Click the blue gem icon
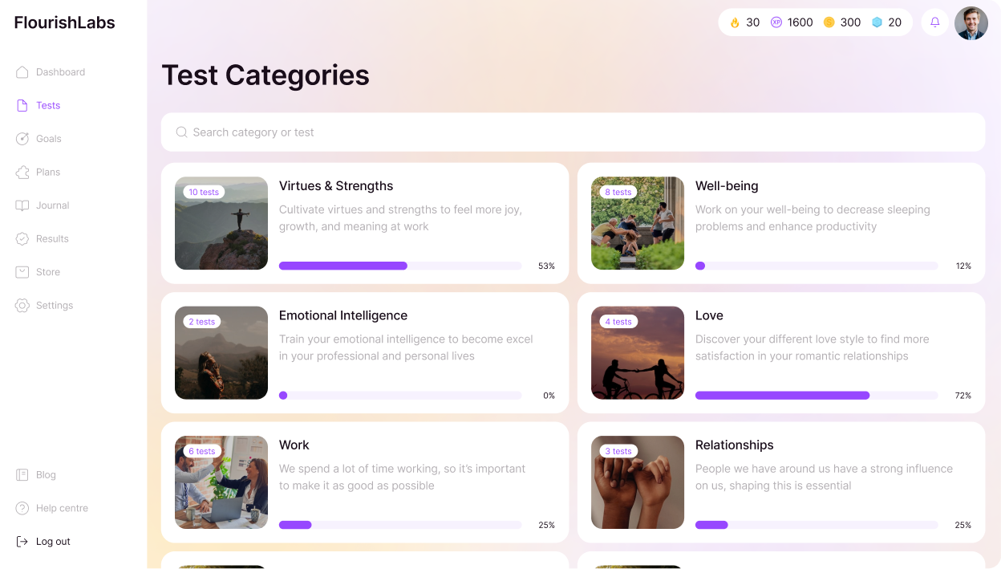1001x569 pixels. [877, 22]
